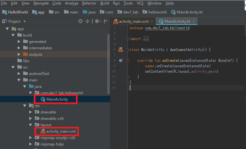Click the helloworld breadcrumb
The image size is (246, 149).
click(155, 12)
